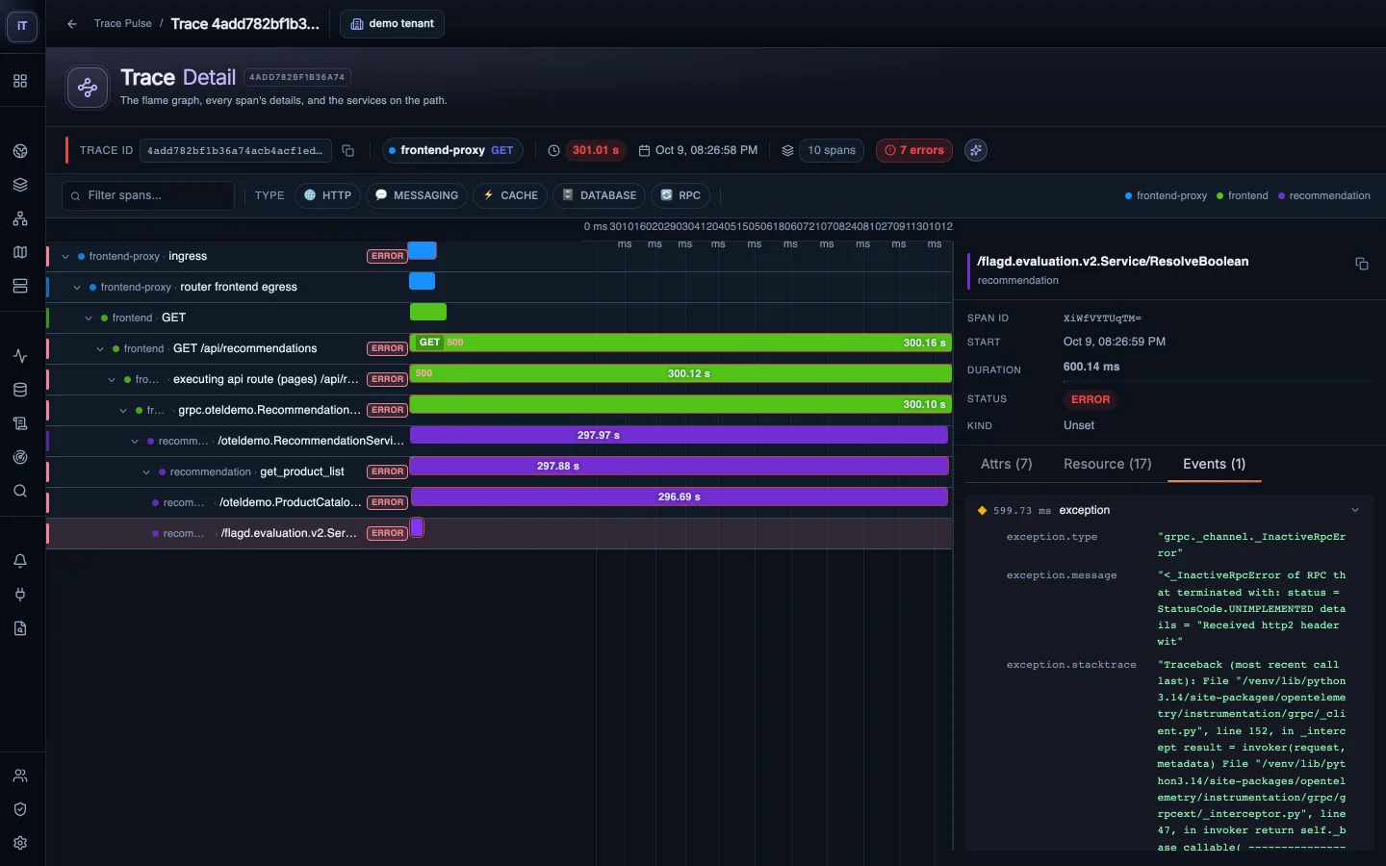Open the dashboard grid sidebar icon

point(20,81)
